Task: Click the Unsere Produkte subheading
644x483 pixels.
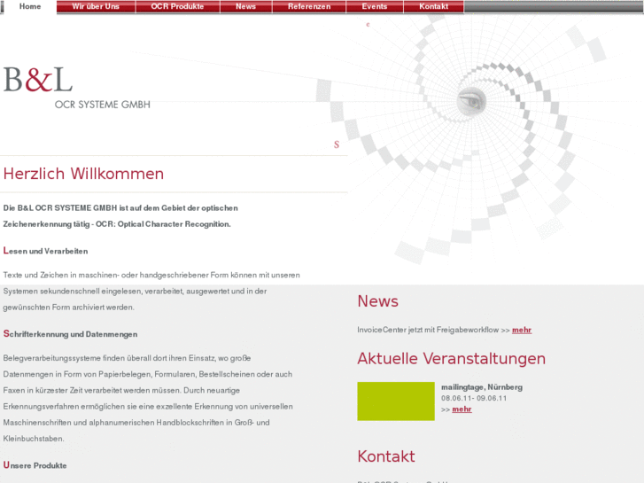Action: tap(35, 465)
